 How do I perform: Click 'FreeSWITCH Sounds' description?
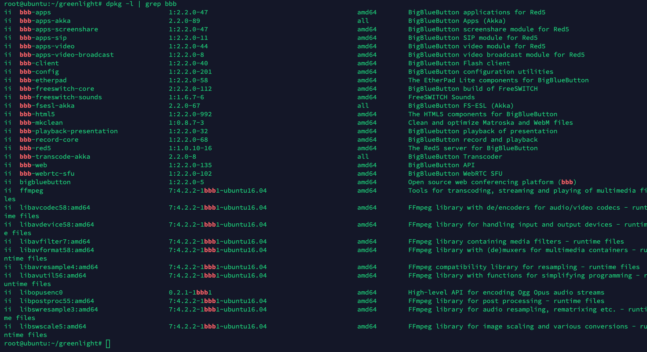pos(442,97)
